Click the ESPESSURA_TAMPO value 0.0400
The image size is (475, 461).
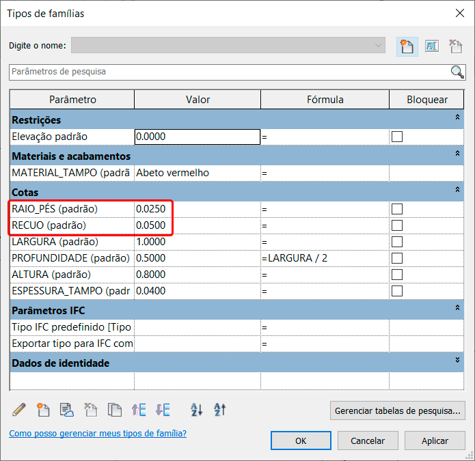(x=198, y=291)
